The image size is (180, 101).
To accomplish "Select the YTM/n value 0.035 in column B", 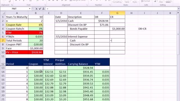I will point(36,37).
